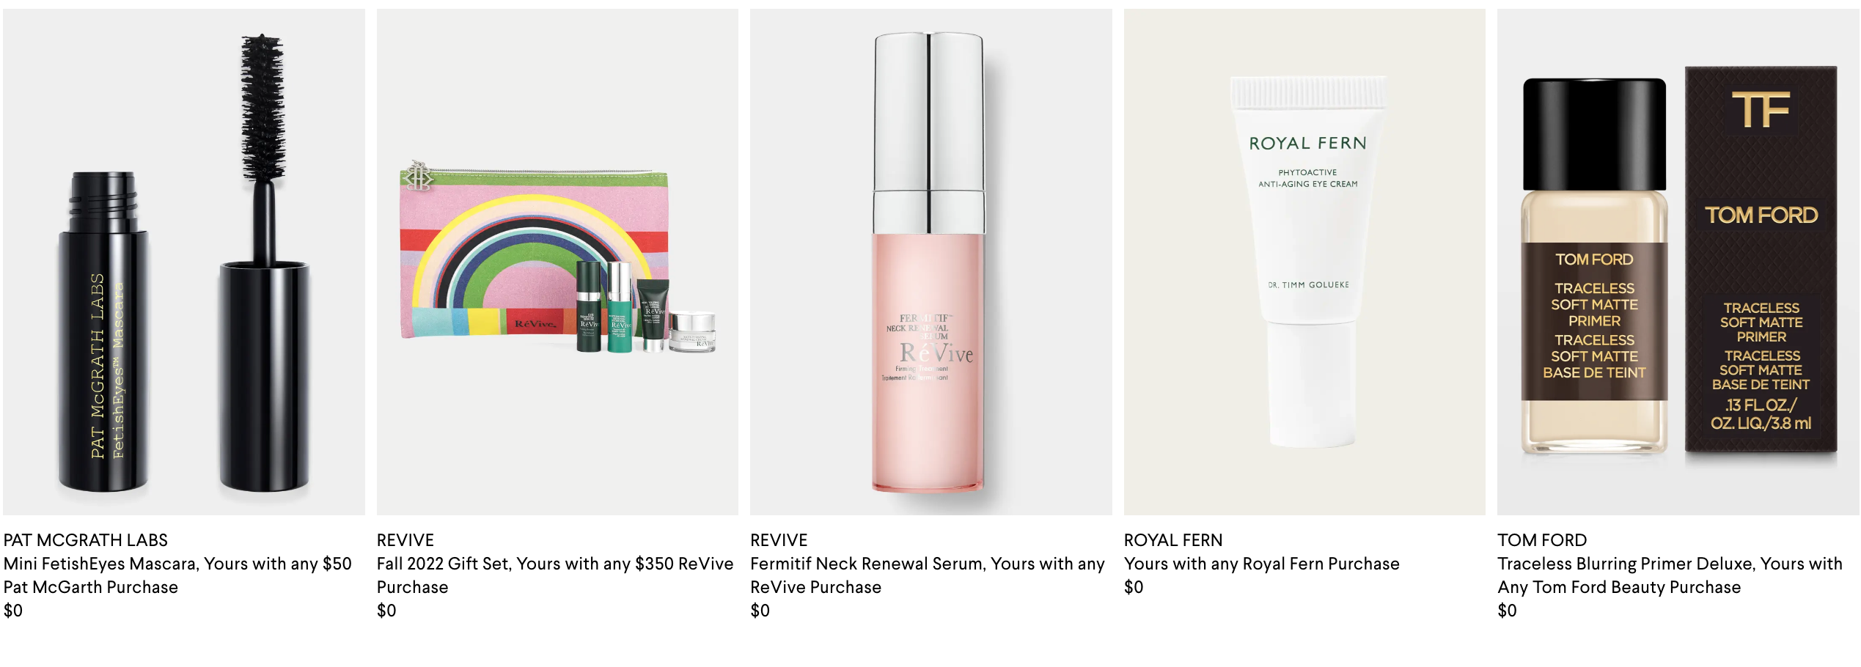Click the $0 price under Pat McGrath mascara
1861x667 pixels.
tap(13, 611)
